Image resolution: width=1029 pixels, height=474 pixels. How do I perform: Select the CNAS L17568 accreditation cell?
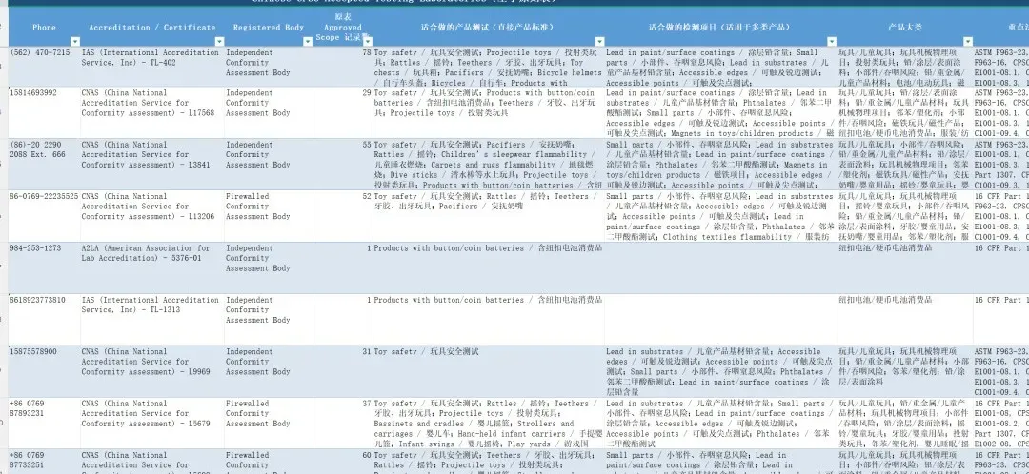(x=152, y=112)
